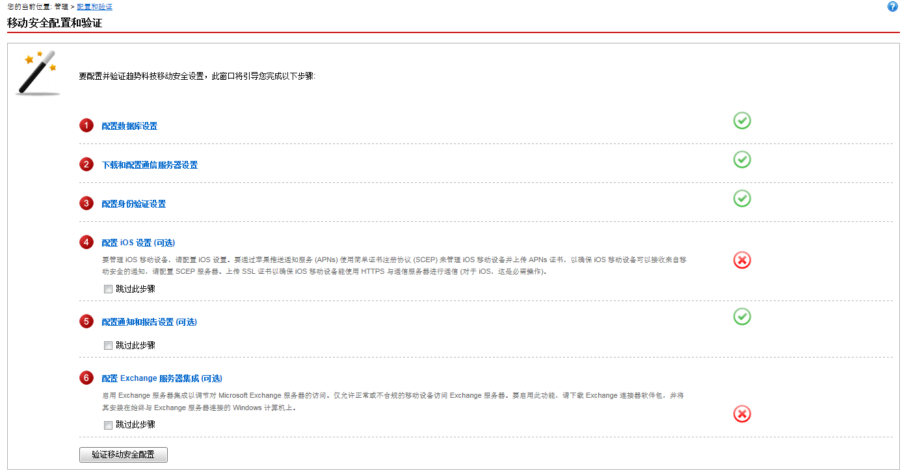Click the red step 1 number badge
The height and width of the screenshot is (475, 909).
pyautogui.click(x=86, y=126)
